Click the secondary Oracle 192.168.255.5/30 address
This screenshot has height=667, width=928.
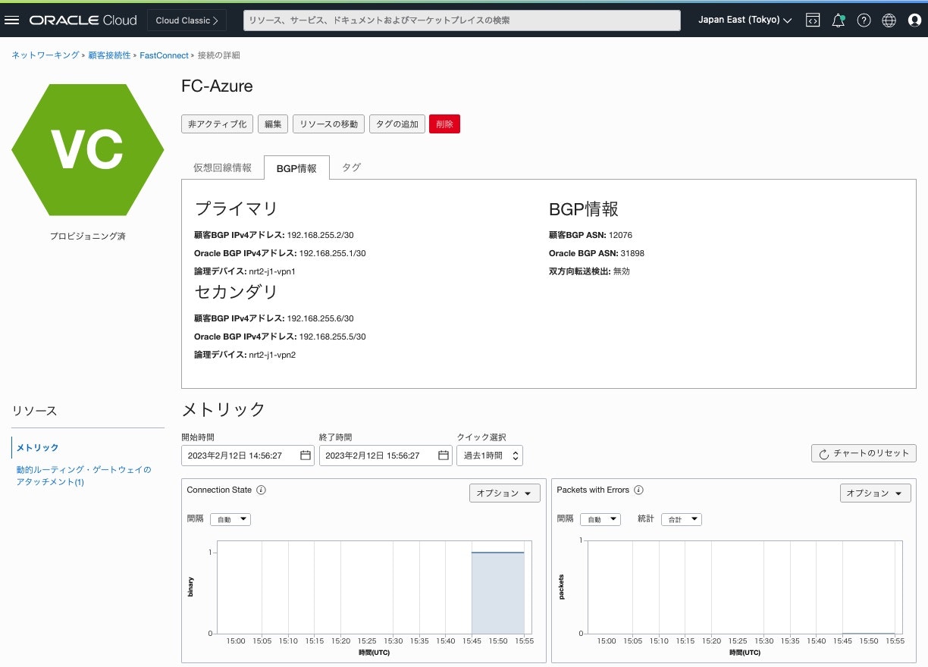(333, 337)
